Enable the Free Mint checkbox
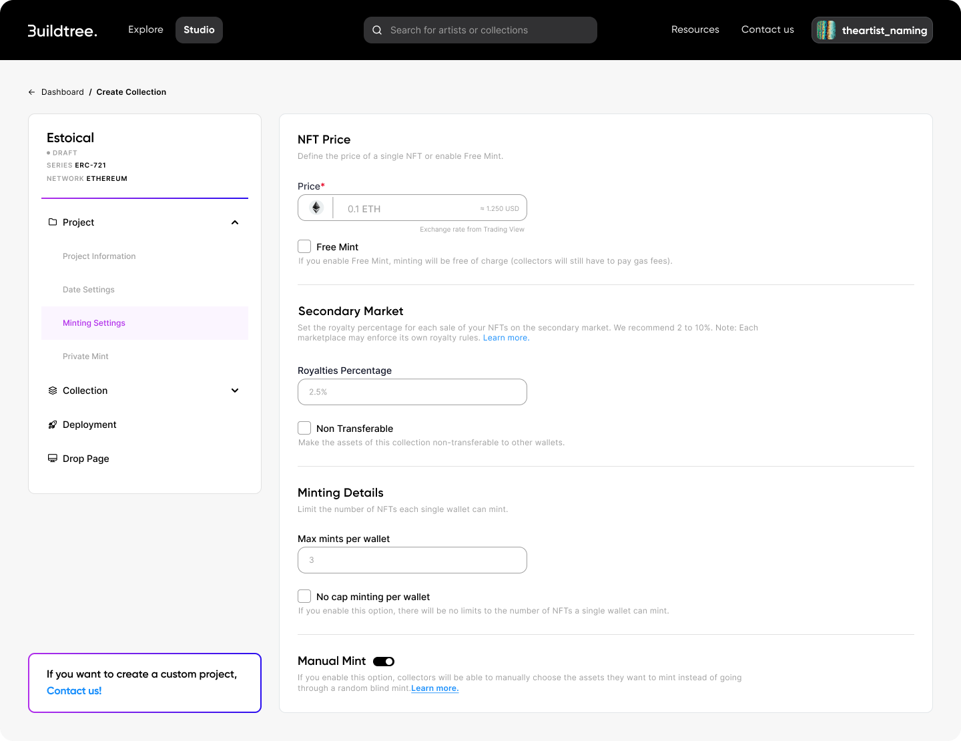961x741 pixels. 304,246
